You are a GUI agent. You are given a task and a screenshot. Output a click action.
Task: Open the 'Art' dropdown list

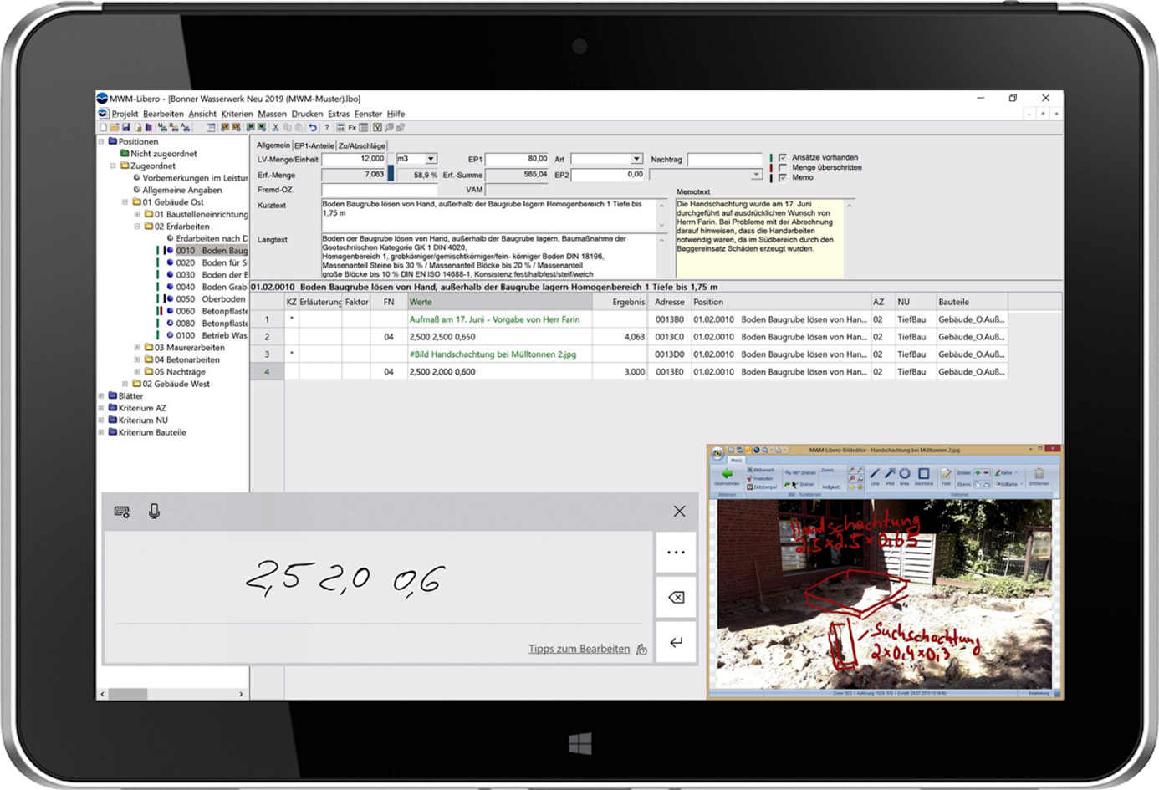[636, 159]
